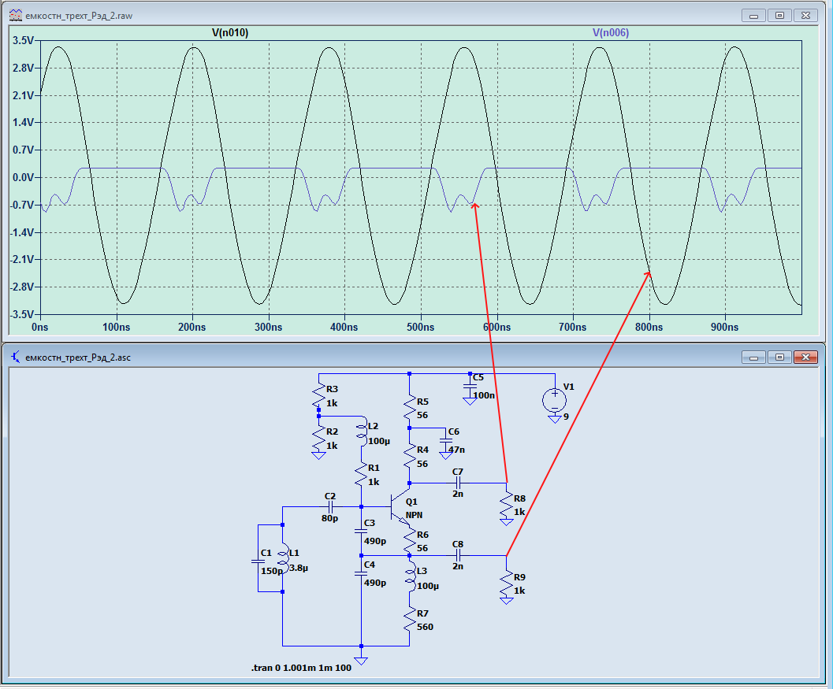Maximize the waveform .raw window
This screenshot has width=833, height=689.
coord(779,16)
